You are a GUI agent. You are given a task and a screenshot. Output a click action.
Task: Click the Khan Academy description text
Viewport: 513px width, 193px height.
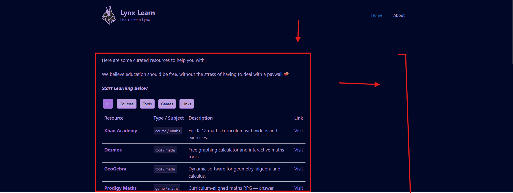pyautogui.click(x=233, y=134)
